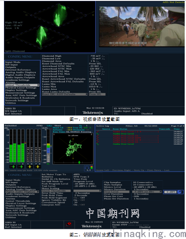This screenshot has height=239, width=186.
Task: Click the yellow phase diamond under channels 5 and 6
Action: (x=30, y=167)
